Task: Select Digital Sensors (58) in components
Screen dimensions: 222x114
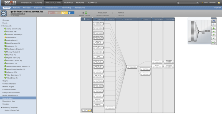Action: pyautogui.click(x=13, y=43)
